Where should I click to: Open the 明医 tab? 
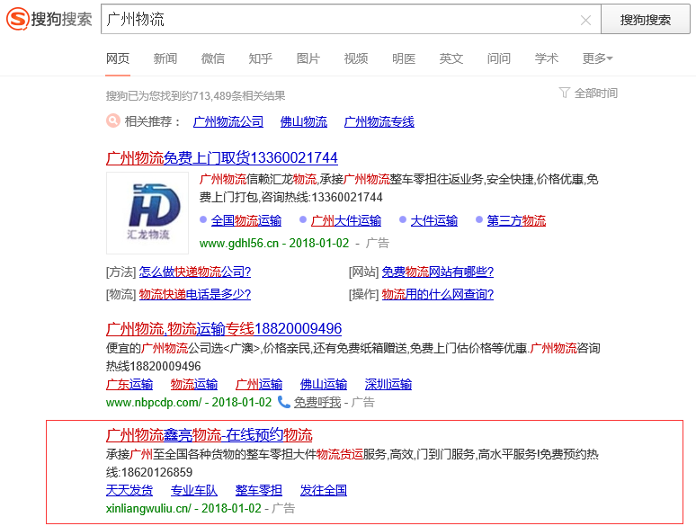tap(404, 58)
